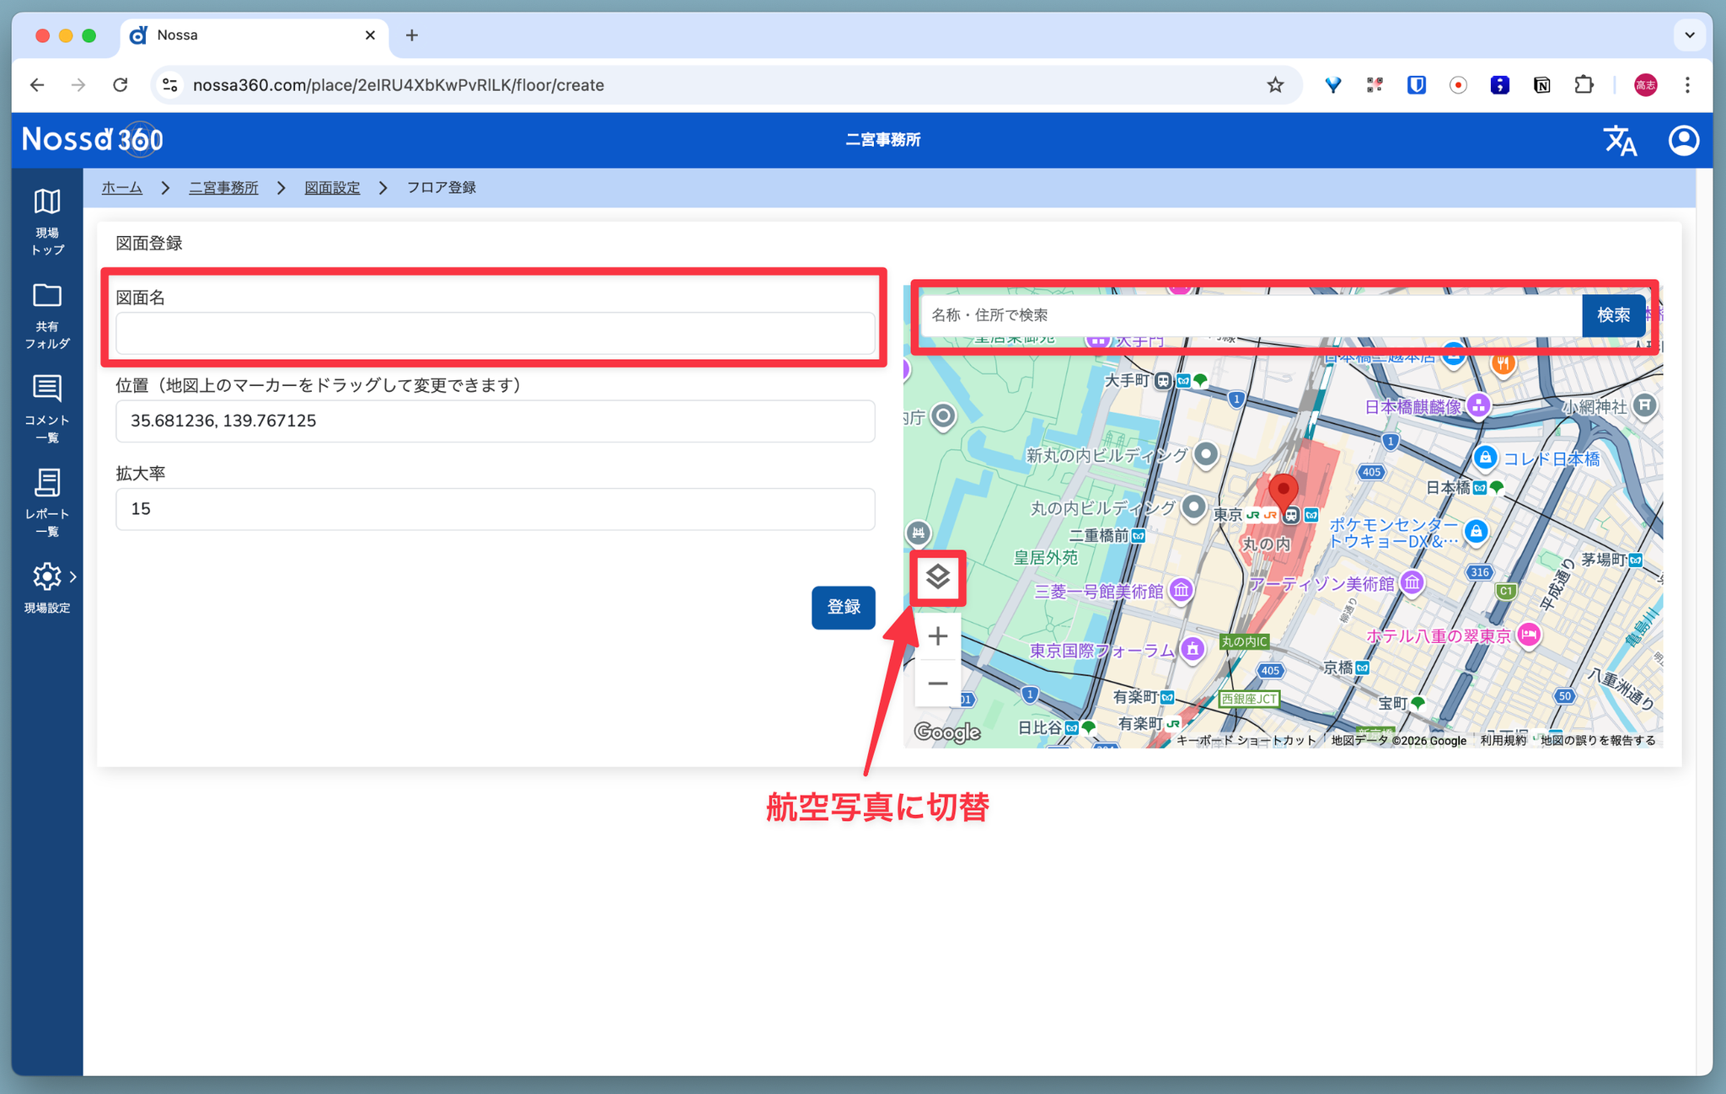The height and width of the screenshot is (1094, 1726).
Task: Click the language translation icon in header
Action: [1619, 140]
